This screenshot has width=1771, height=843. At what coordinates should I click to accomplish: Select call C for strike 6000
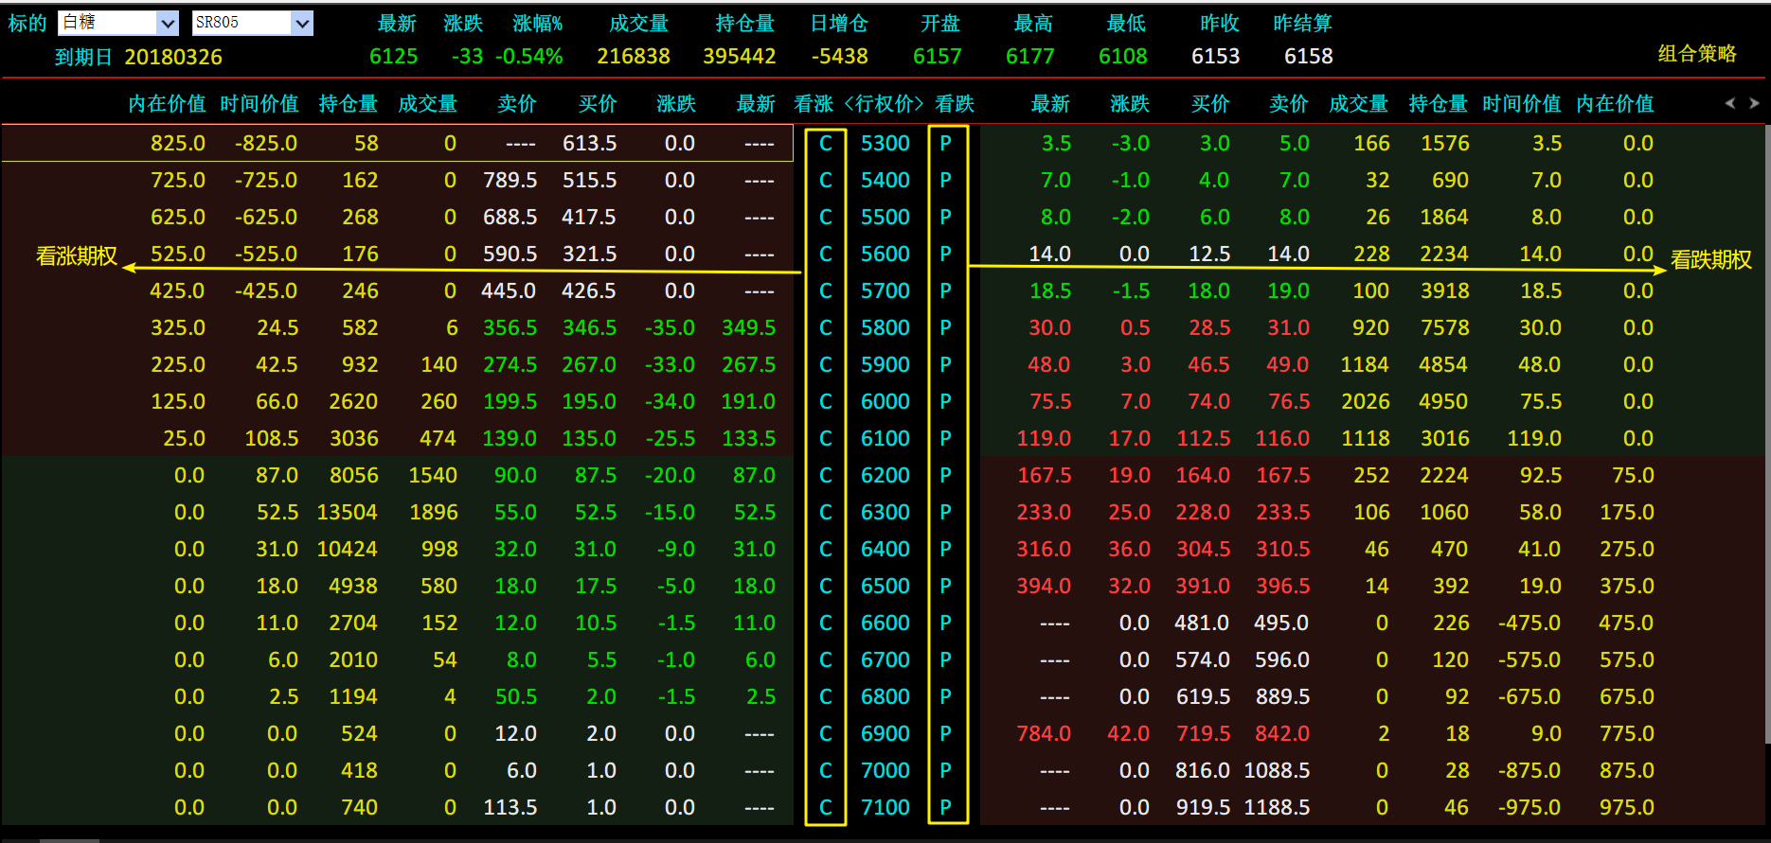tap(826, 402)
